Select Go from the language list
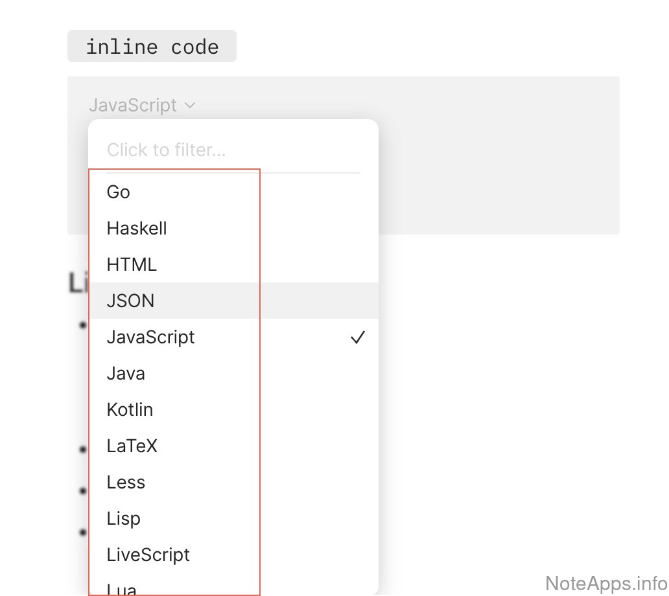669x596 pixels. 119,192
